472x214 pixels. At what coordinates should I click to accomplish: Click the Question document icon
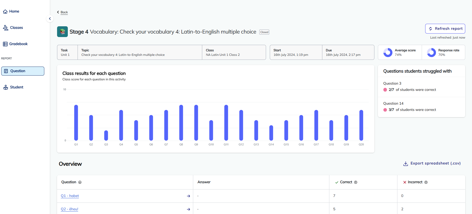pos(6,71)
